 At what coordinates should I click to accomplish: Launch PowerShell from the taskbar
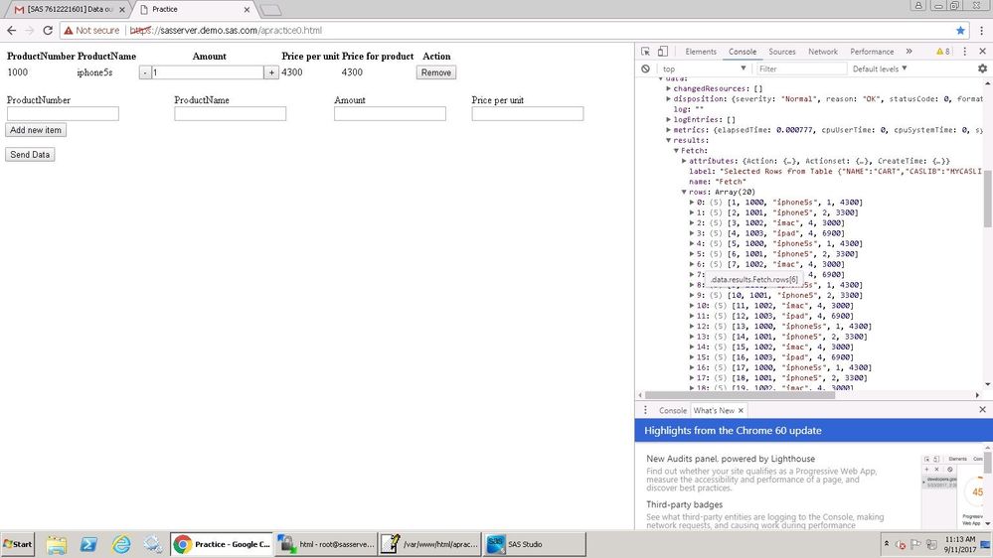[x=88, y=544]
